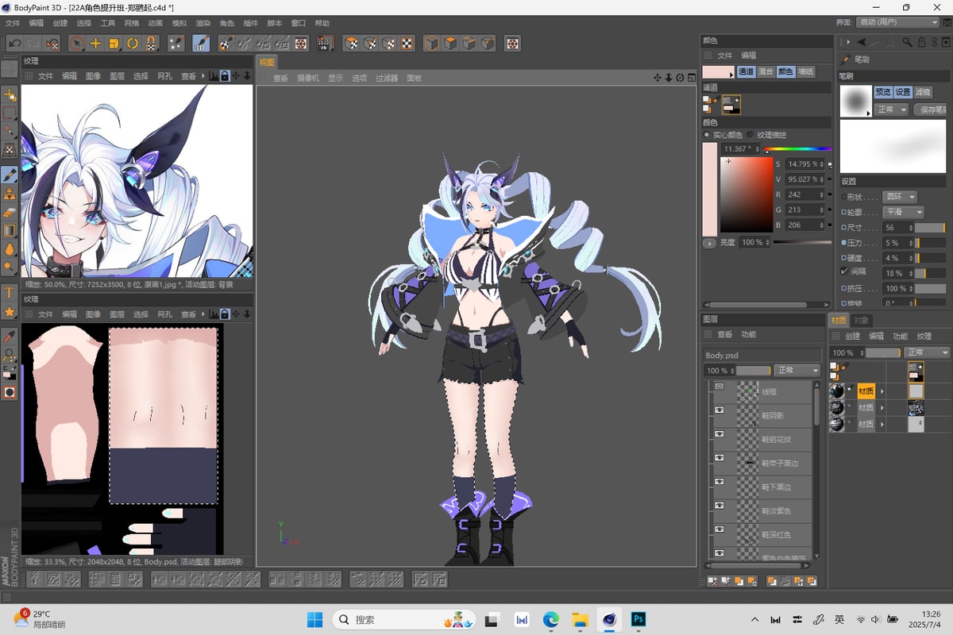Screen dimensions: 953x635
Task: Select the 实心颜色 radio option
Action: click(708, 135)
